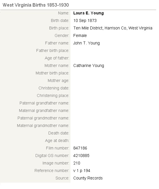Click the Gender value Female

coord(80,35)
